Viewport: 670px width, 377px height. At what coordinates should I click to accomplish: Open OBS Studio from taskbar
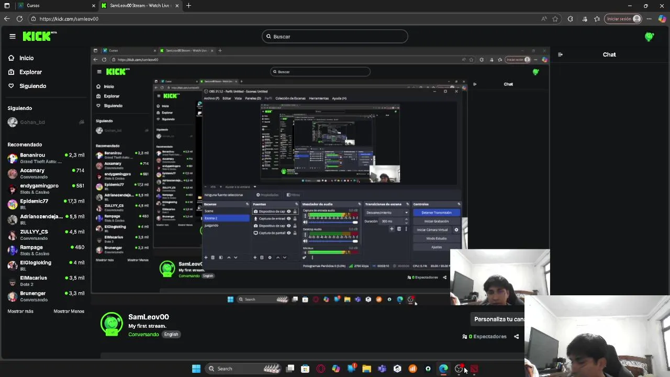tap(459, 369)
